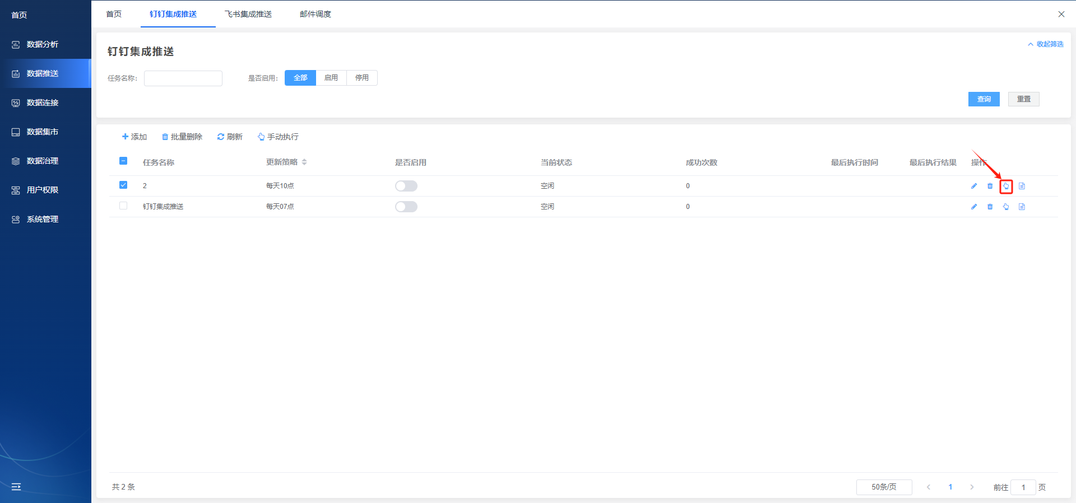
Task: View the log document icon for 钉钉集成推送 row
Action: click(1022, 207)
